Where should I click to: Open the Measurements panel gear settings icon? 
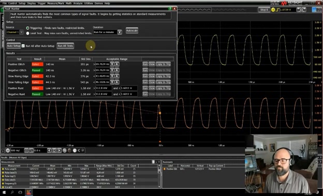(x=153, y=162)
